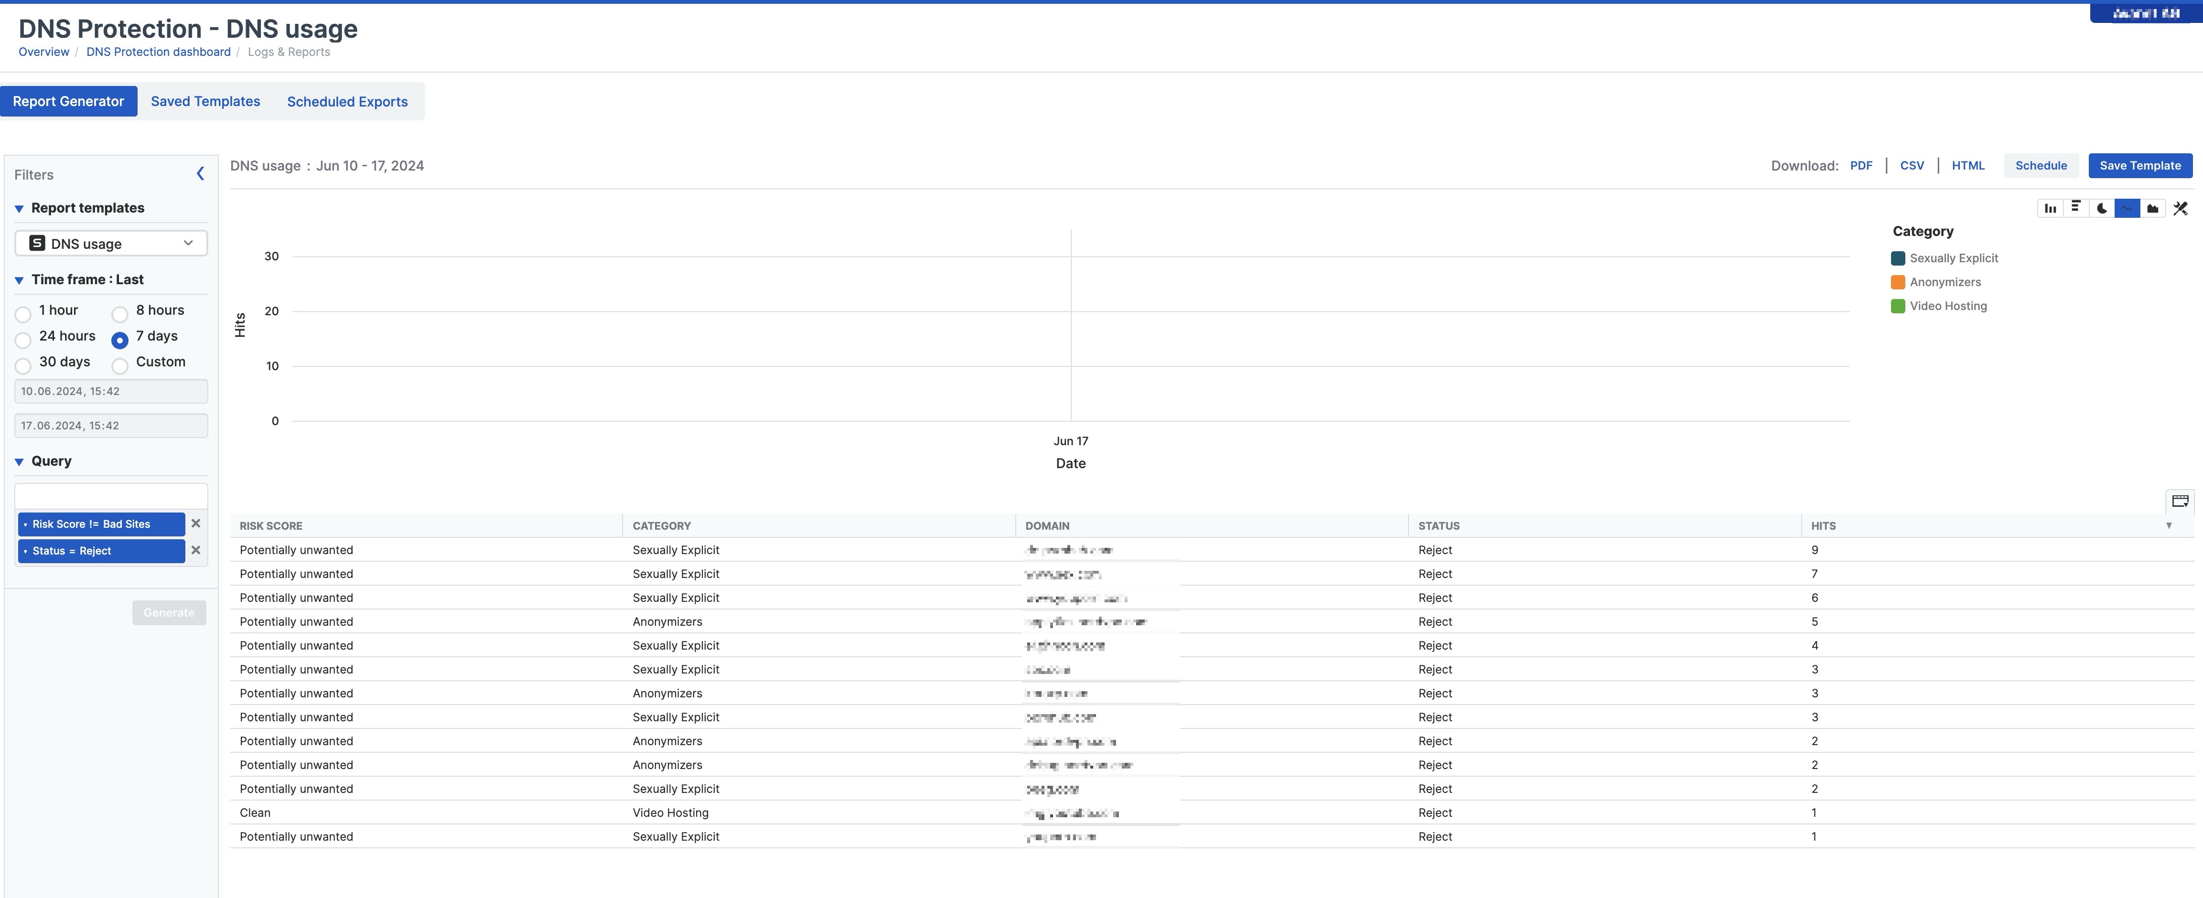Open chart settings wrench-and-screwdriver icon
This screenshot has width=2203, height=898.
(x=2180, y=208)
